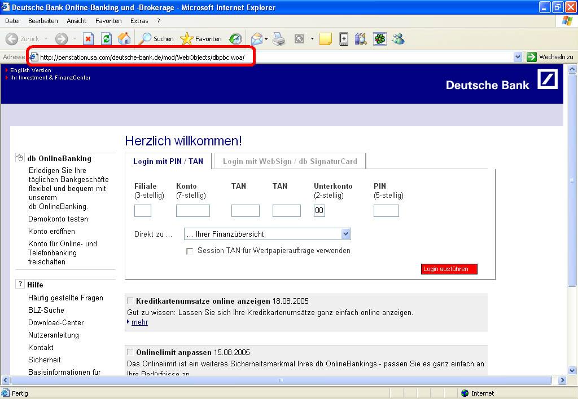Image resolution: width=578 pixels, height=399 pixels.
Task: Click the vertical scrollbar thumb
Action: [x=572, y=180]
